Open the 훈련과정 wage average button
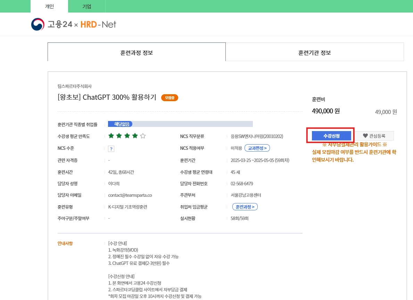413x300 pixels. pos(245,207)
